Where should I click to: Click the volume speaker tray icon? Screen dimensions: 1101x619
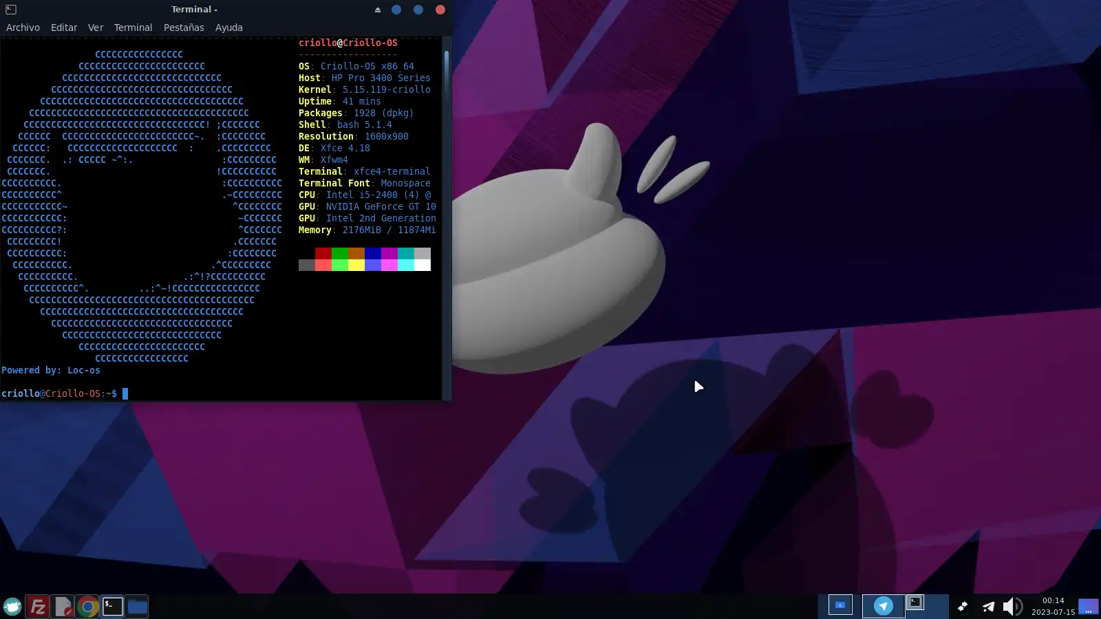[x=1012, y=606]
